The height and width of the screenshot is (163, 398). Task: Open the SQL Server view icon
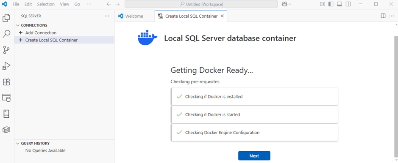[x=6, y=98]
